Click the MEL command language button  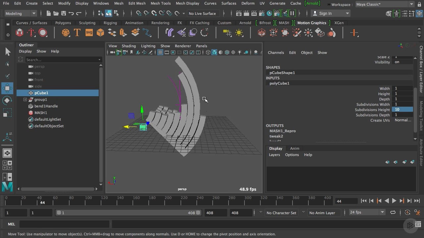12,224
